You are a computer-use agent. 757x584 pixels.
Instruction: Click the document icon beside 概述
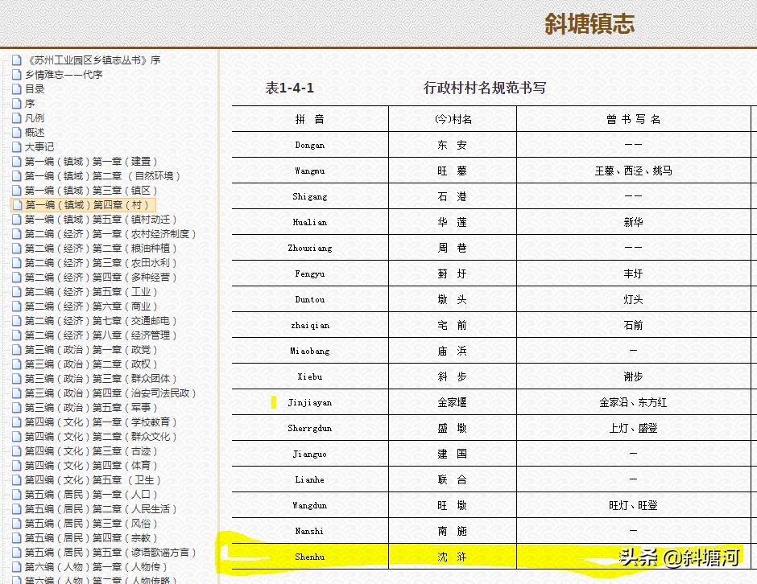click(17, 132)
